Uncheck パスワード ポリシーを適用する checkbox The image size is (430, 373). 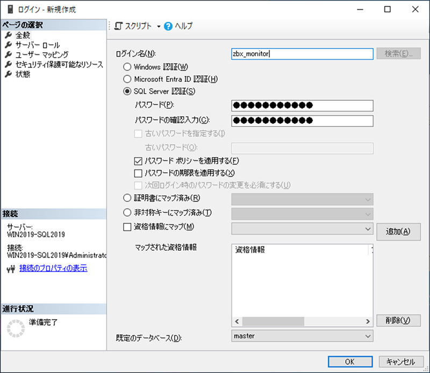(x=138, y=161)
